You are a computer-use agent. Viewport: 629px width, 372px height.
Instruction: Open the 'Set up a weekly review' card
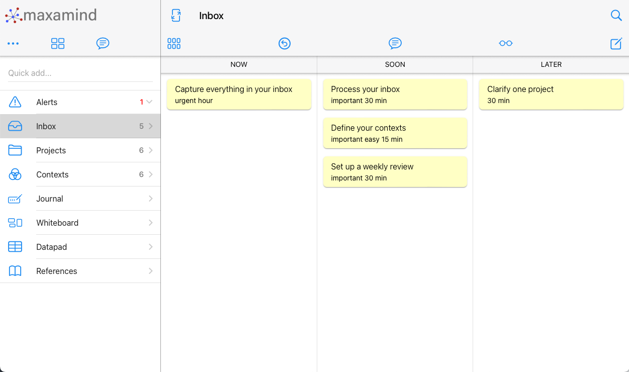[395, 171]
